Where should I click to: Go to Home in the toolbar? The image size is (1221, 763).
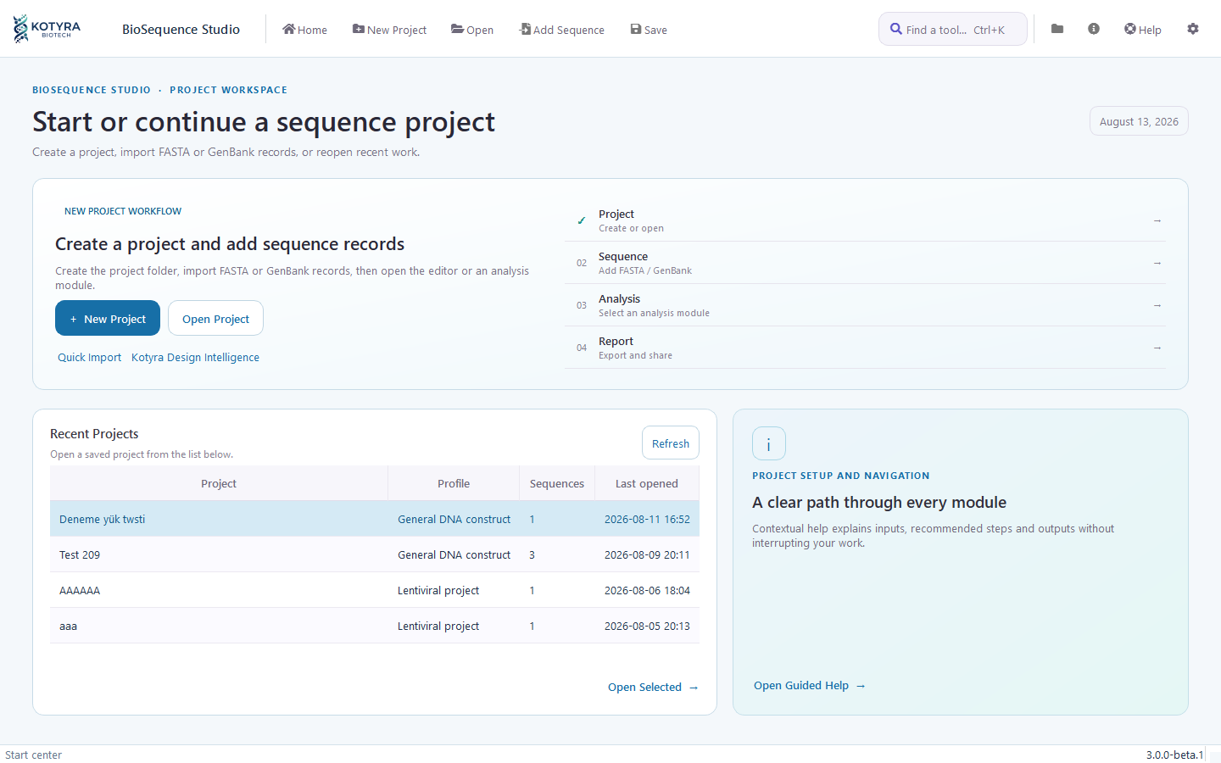[x=304, y=30]
